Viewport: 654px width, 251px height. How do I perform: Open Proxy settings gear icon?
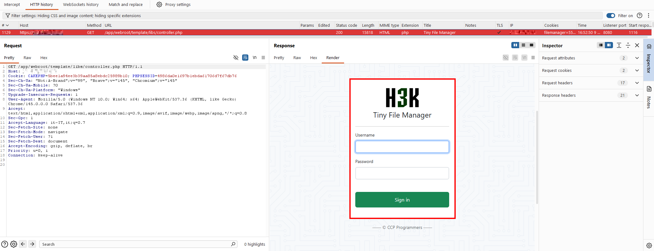(159, 5)
